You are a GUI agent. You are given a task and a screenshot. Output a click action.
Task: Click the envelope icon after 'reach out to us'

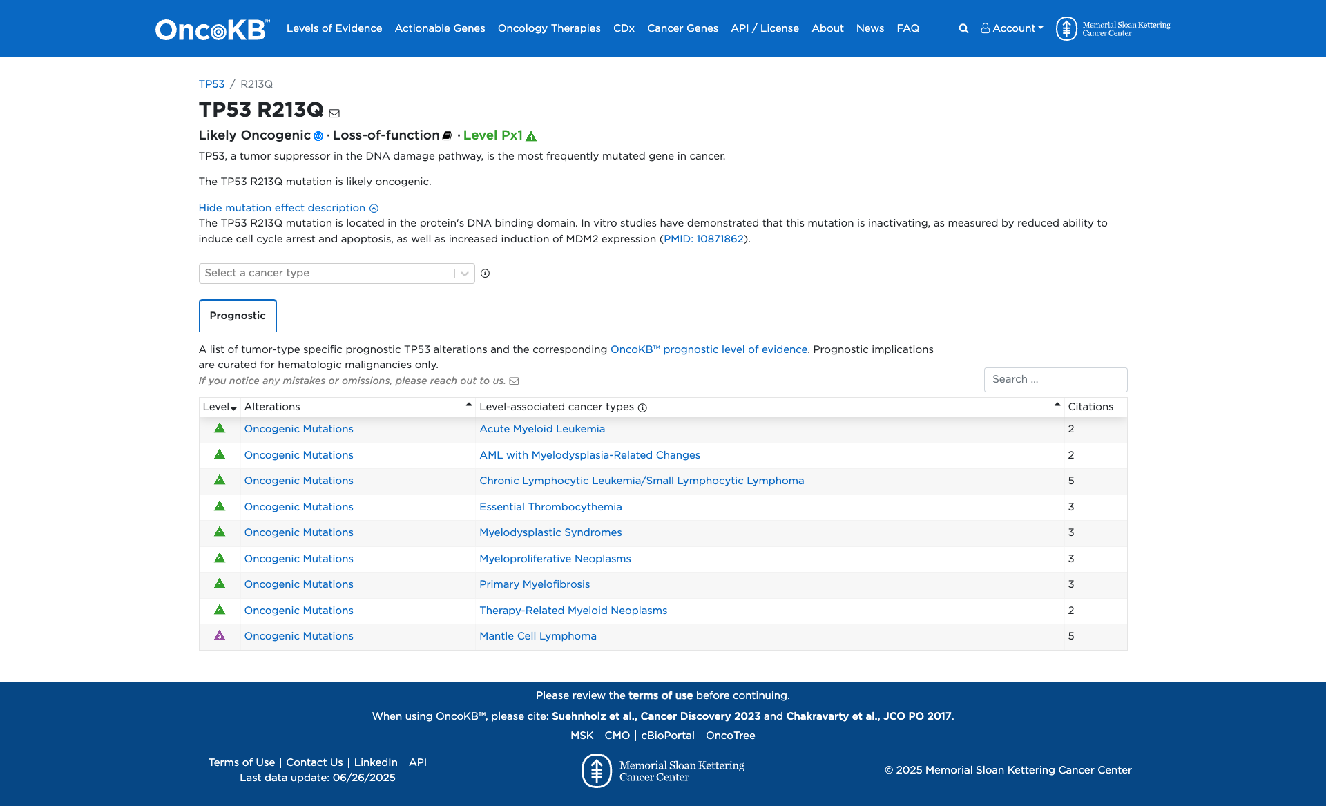point(514,381)
